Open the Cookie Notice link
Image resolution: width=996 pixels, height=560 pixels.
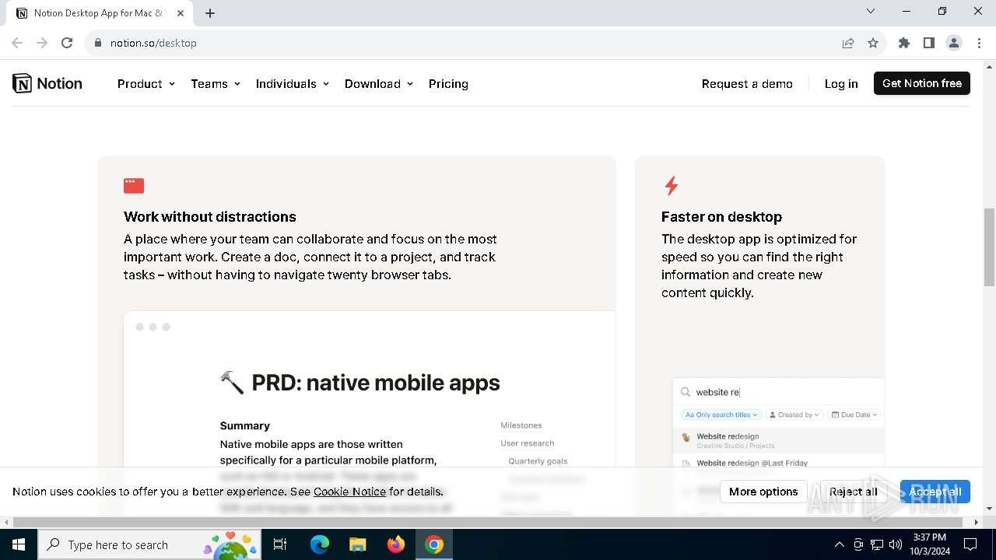[349, 492]
